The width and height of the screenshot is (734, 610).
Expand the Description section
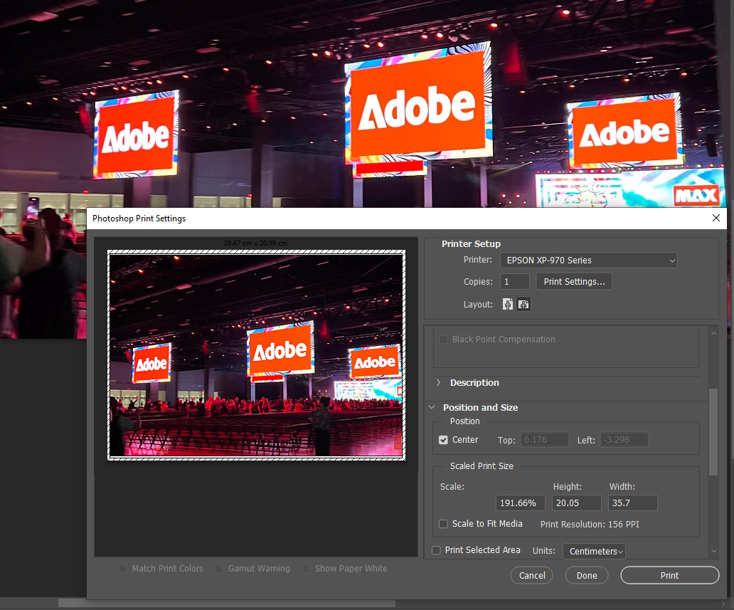pyautogui.click(x=438, y=383)
